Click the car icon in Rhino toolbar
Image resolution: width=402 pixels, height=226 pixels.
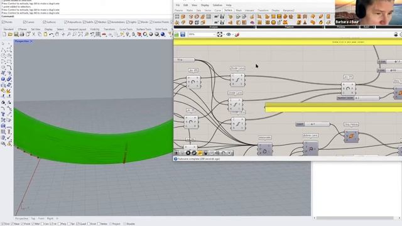click(104, 35)
